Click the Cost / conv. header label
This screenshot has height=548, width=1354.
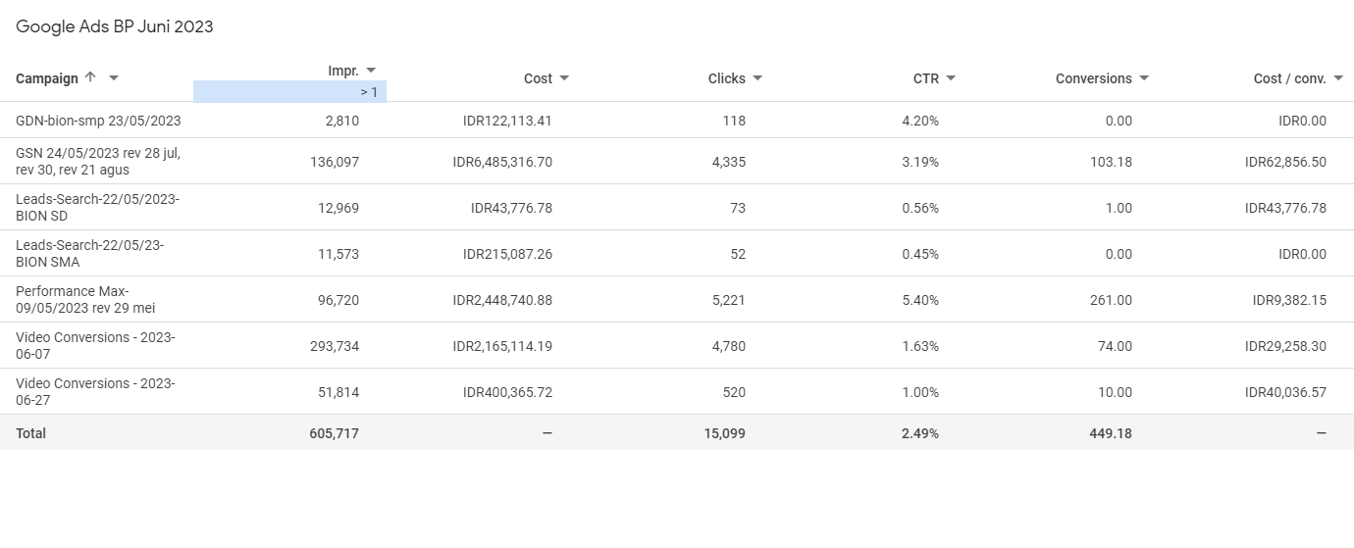tap(1289, 78)
